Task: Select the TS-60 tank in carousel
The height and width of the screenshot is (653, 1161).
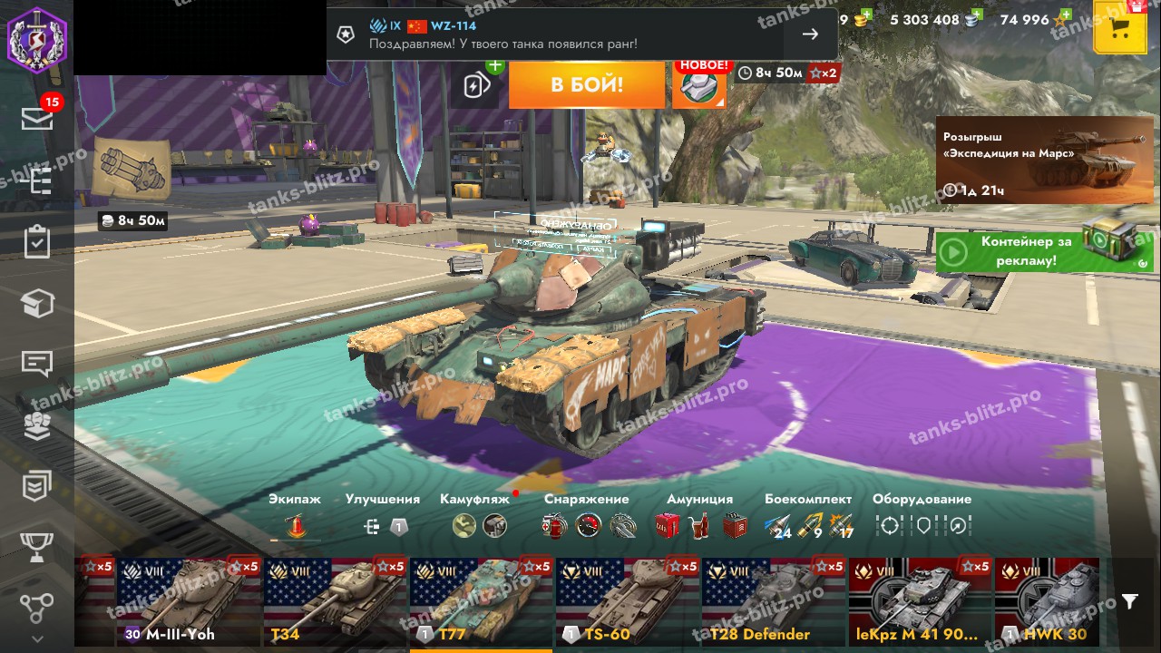Action: pyautogui.click(x=627, y=602)
